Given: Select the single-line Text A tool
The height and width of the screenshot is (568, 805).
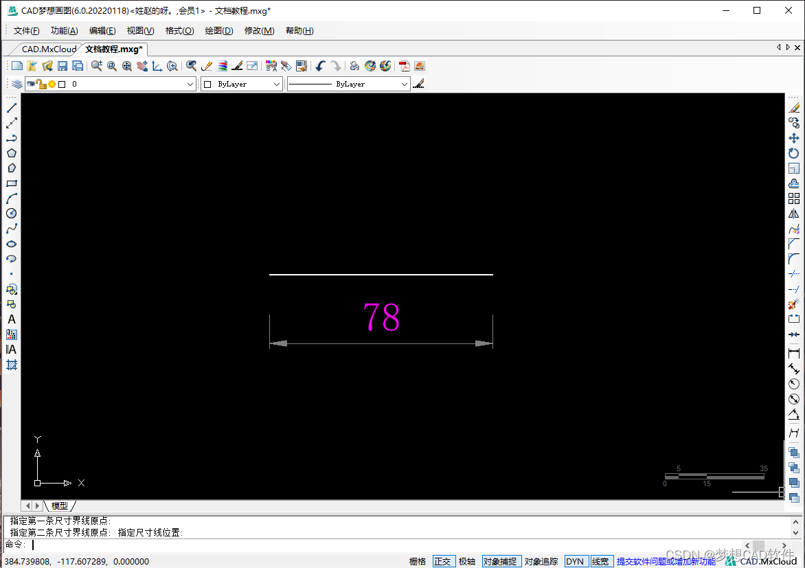Looking at the screenshot, I should coord(11,319).
